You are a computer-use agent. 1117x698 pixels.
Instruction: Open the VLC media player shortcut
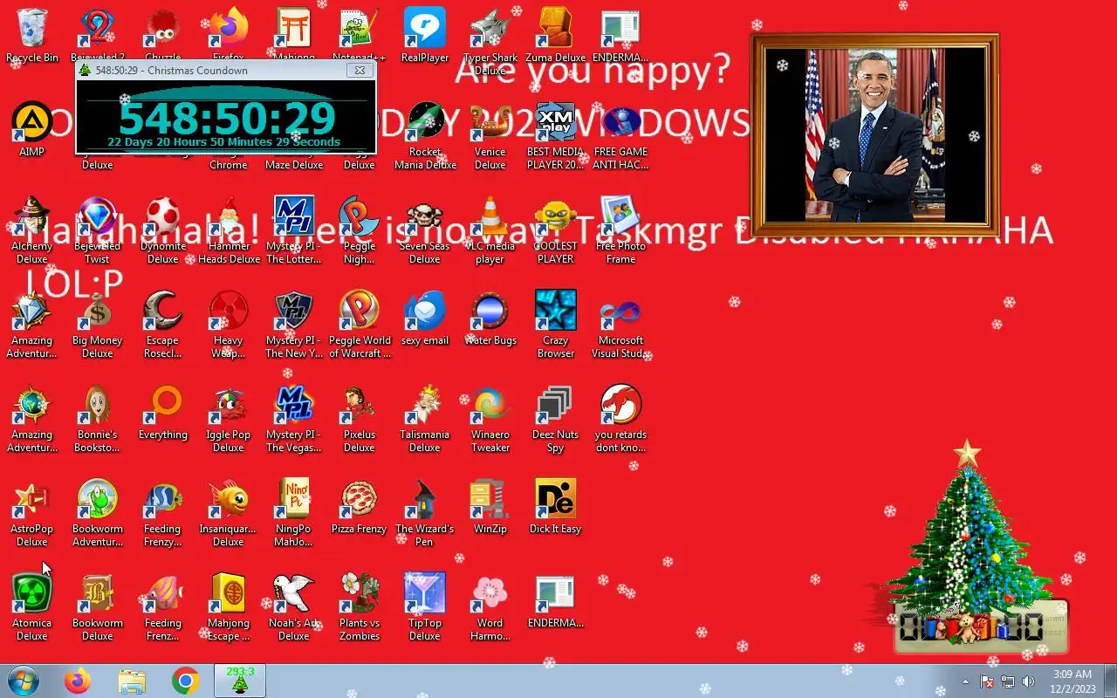pyautogui.click(x=490, y=229)
